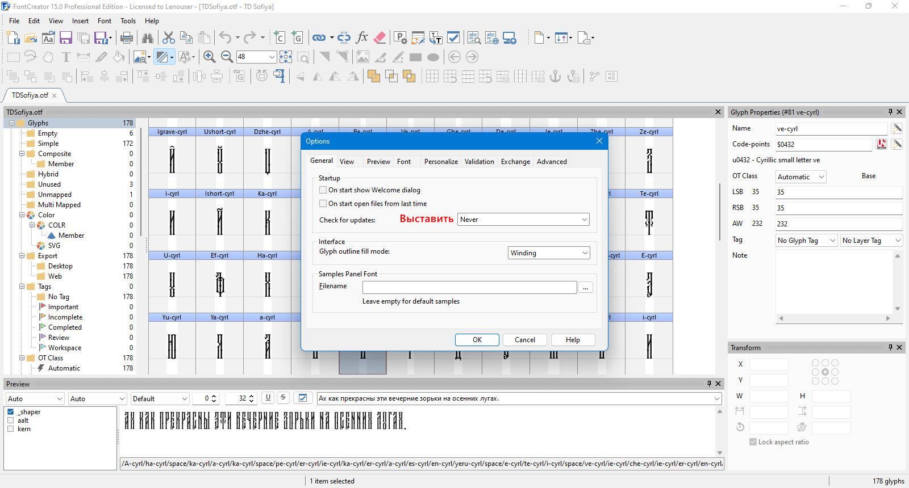
Task: Increase preview size 32 stepper up
Action: (x=251, y=396)
